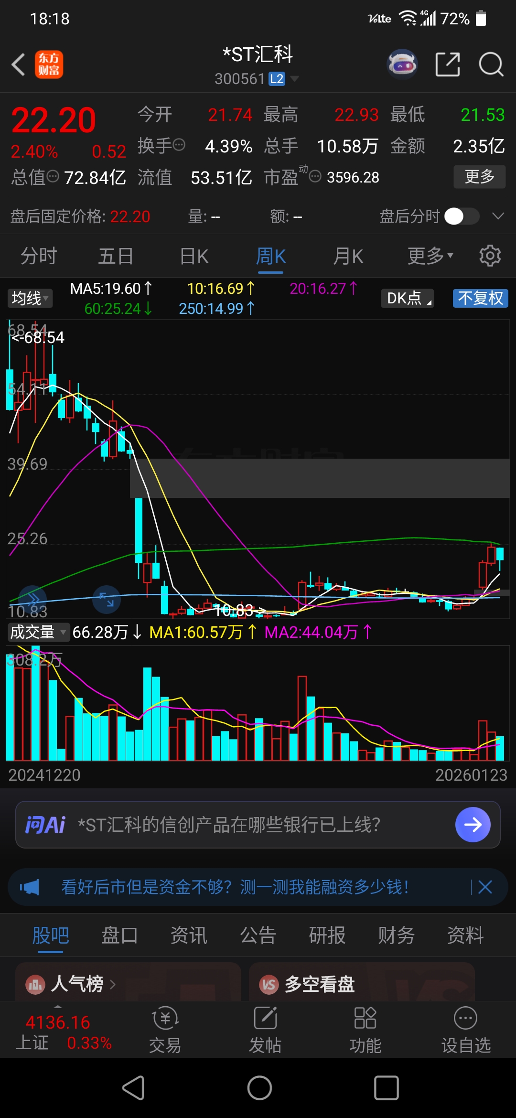This screenshot has width=516, height=1118.
Task: Open the 股吧 tab
Action: click(x=51, y=935)
